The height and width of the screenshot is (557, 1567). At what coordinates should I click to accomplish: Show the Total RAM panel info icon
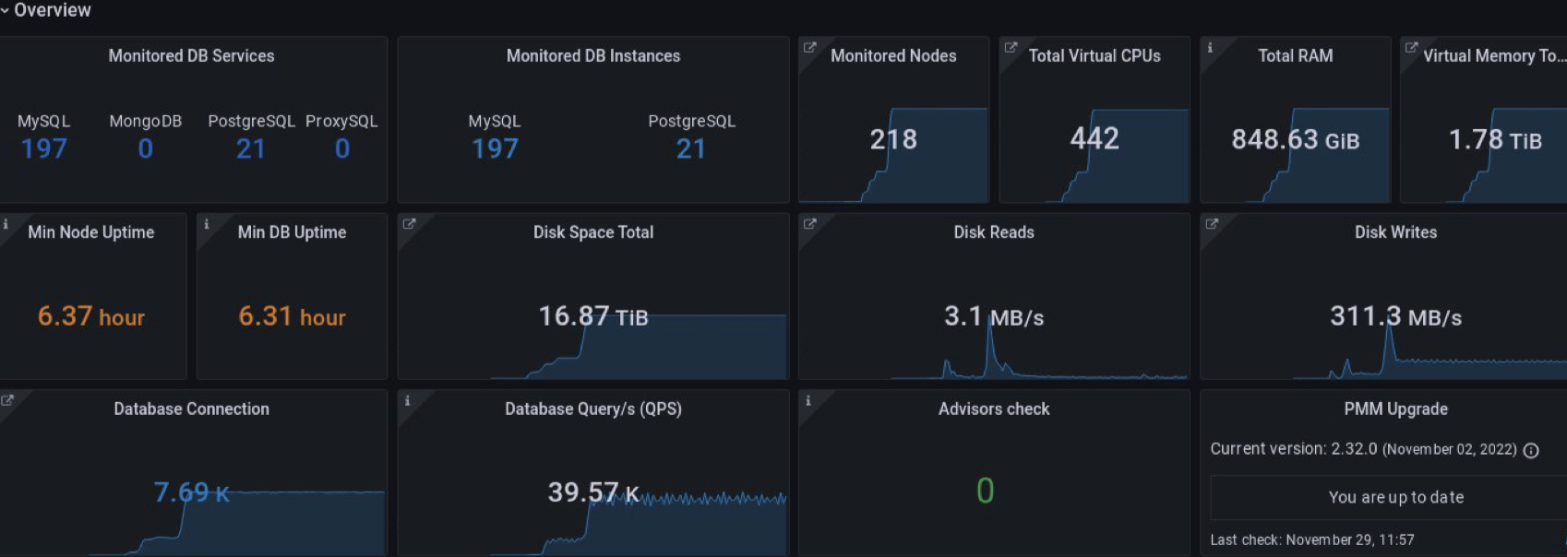[1210, 48]
